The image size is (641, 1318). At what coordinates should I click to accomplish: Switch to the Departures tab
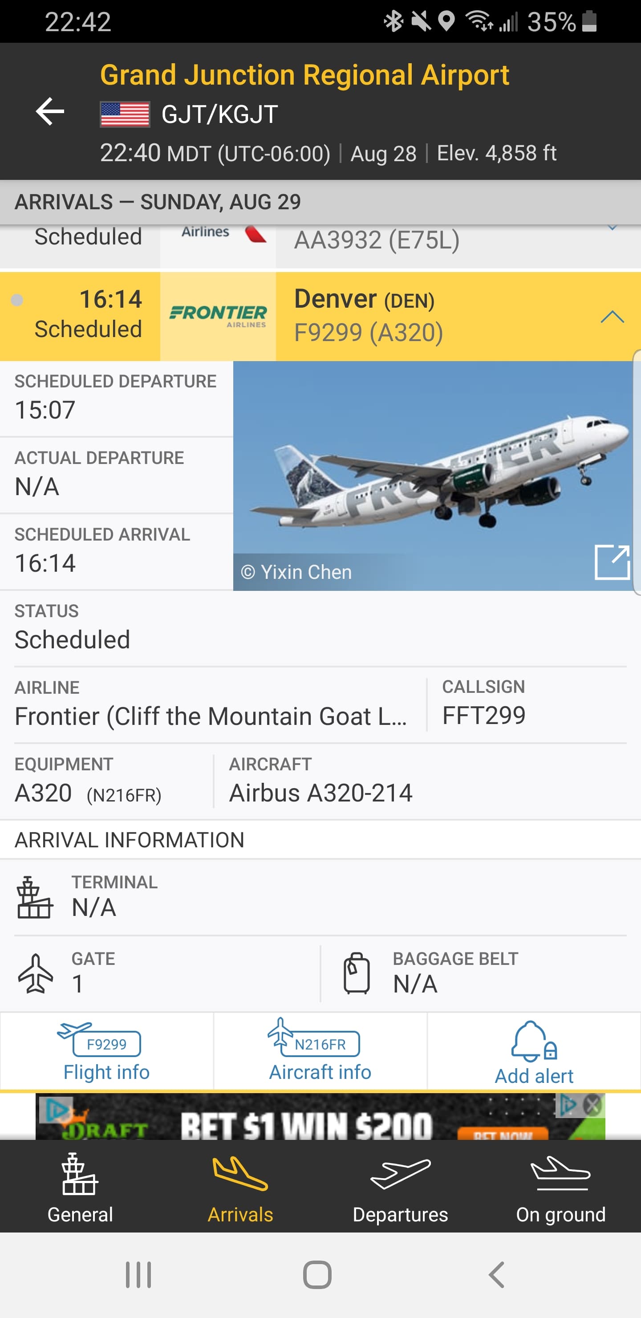pyautogui.click(x=400, y=1187)
